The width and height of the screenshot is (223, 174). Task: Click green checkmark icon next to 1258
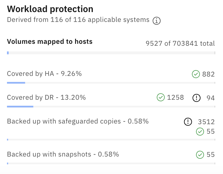click(161, 97)
